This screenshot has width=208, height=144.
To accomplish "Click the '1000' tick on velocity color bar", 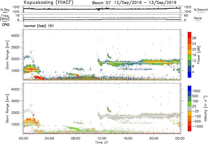I will pyautogui.click(x=196, y=91).
